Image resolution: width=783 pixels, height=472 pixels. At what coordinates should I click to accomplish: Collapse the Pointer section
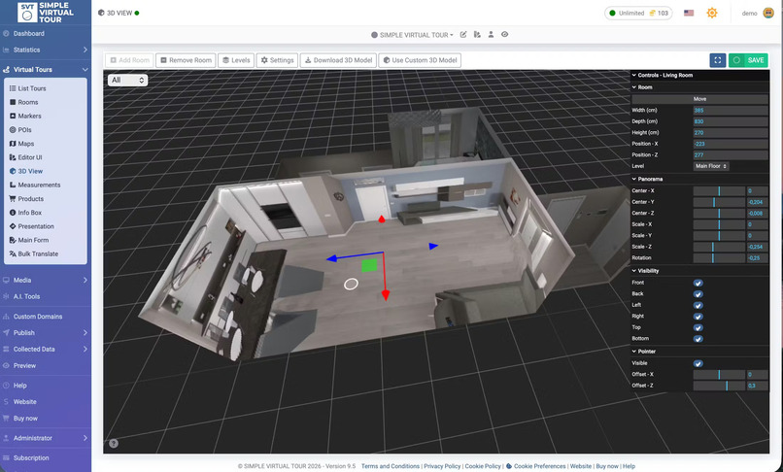699,352
